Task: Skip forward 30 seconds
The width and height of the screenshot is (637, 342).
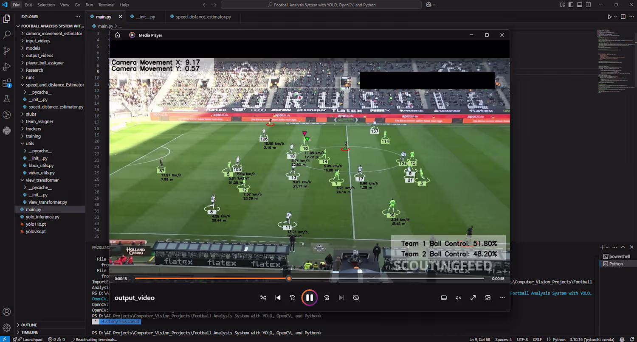Action: (x=327, y=298)
